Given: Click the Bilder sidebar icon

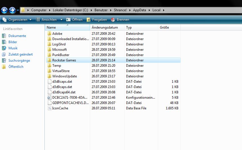Looking at the screenshot, I should [x=4, y=42].
